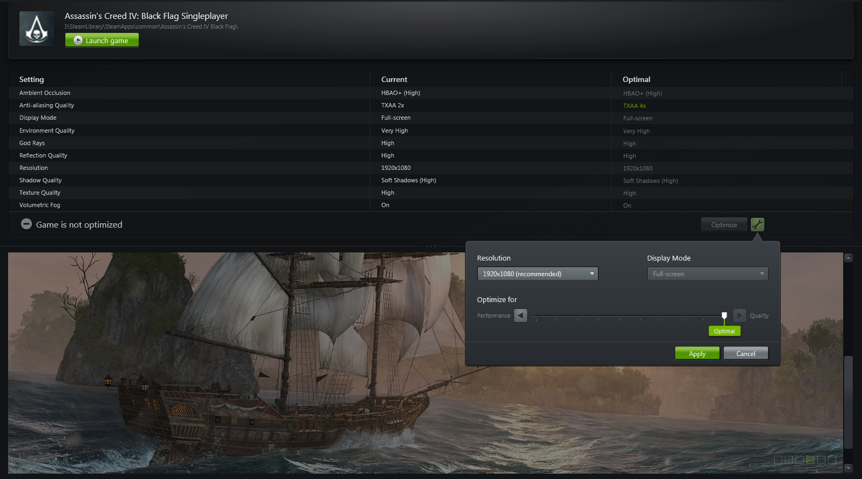862x479 pixels.
Task: Click the vertical scrollbar thumb
Action: (848, 402)
